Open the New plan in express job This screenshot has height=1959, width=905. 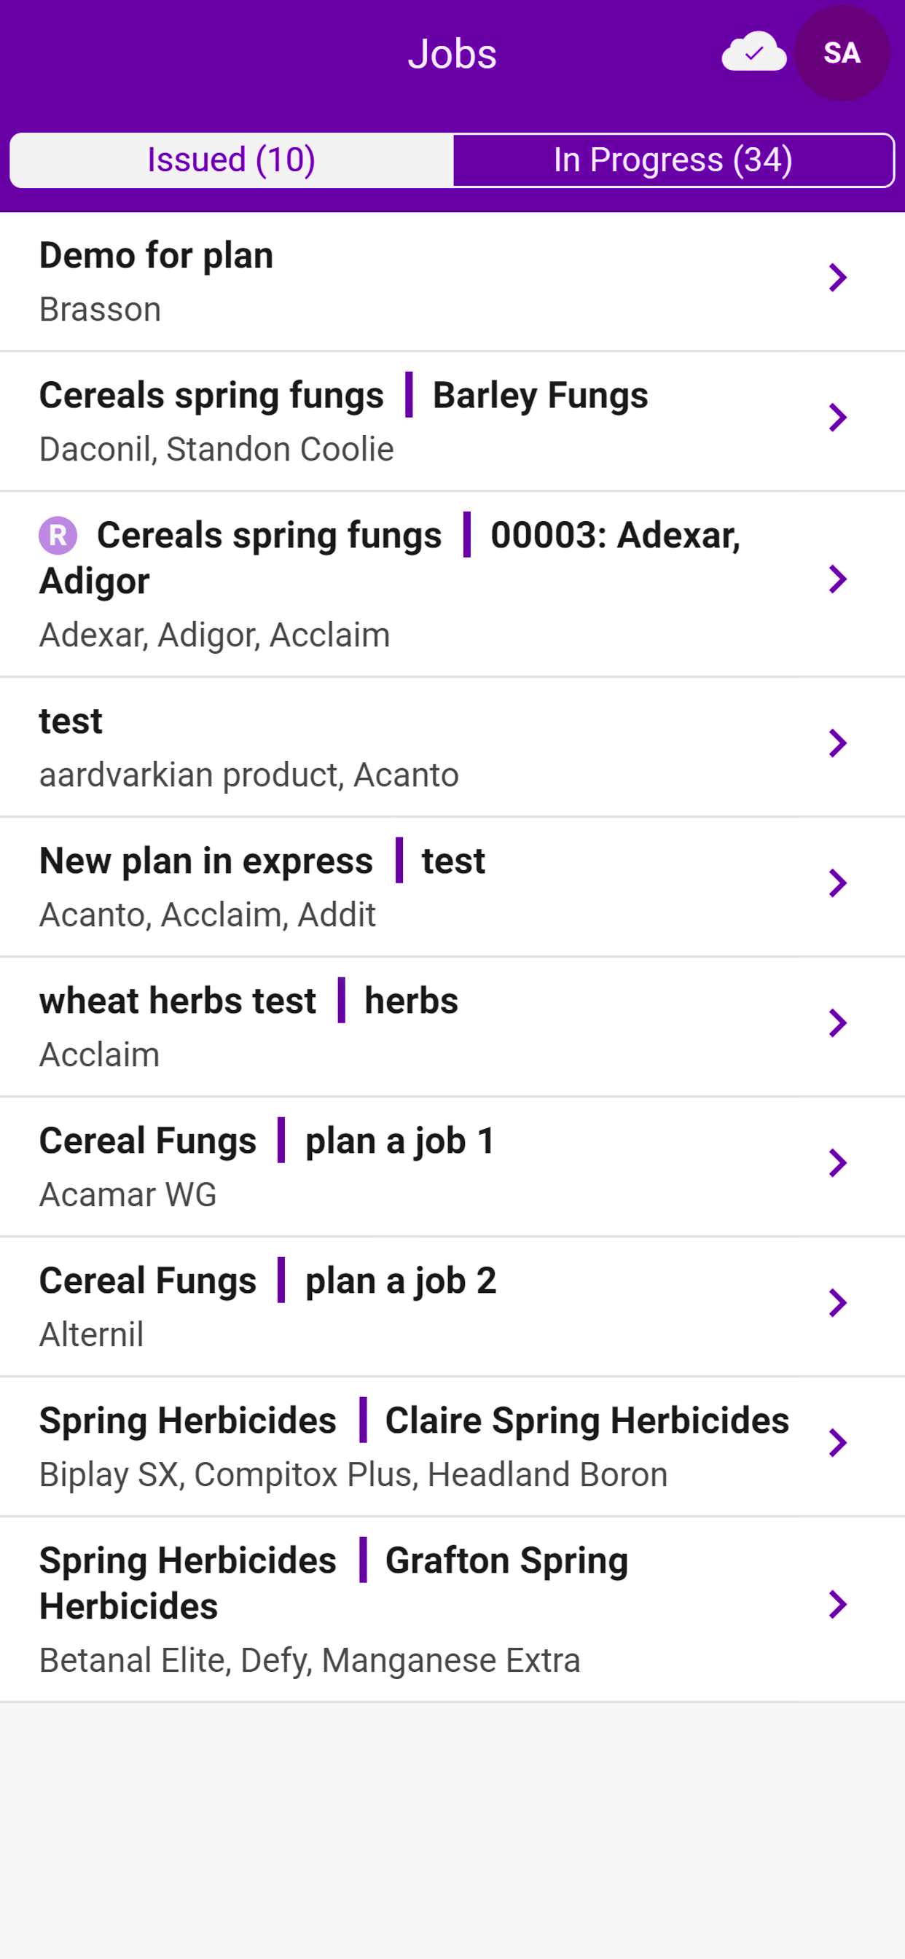click(452, 887)
